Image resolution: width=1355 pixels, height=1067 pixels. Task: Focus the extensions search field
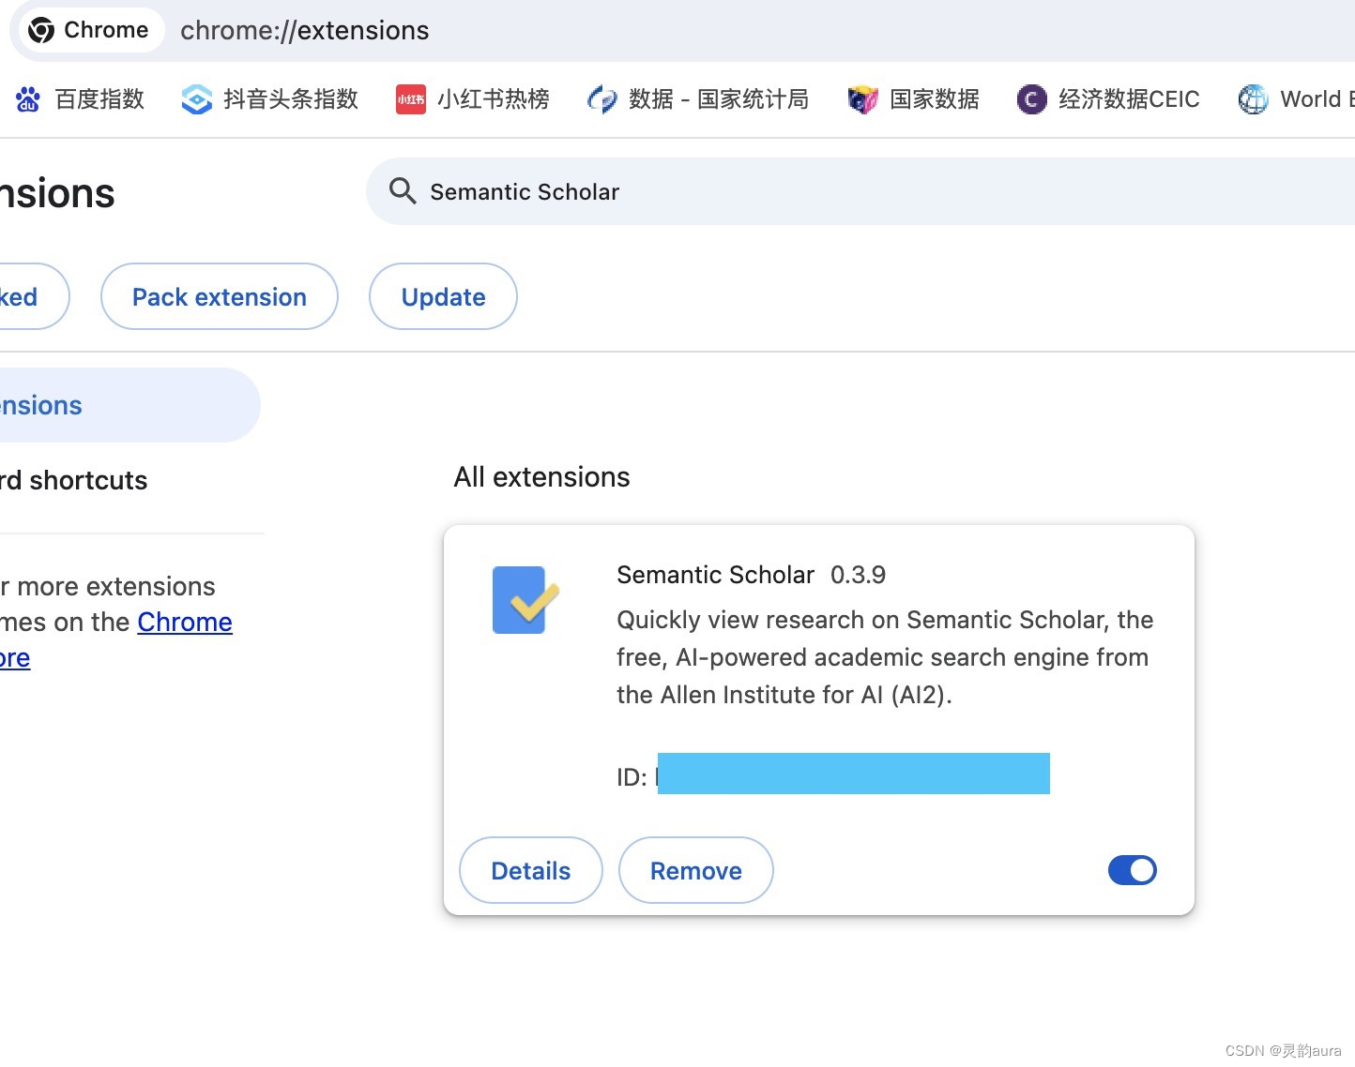(860, 191)
